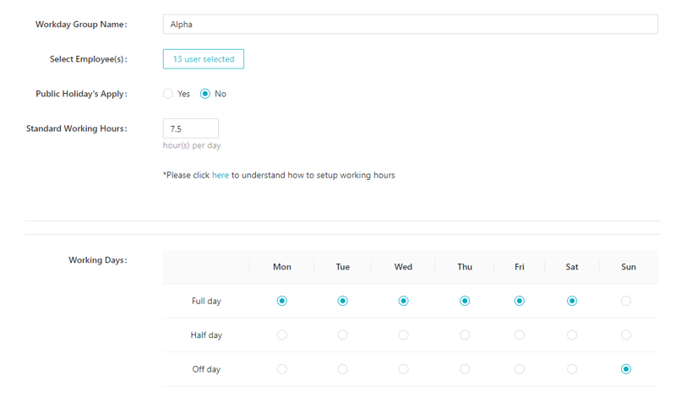Image resolution: width=676 pixels, height=403 pixels.
Task: Open the 'here' working hours help link
Action: [221, 175]
